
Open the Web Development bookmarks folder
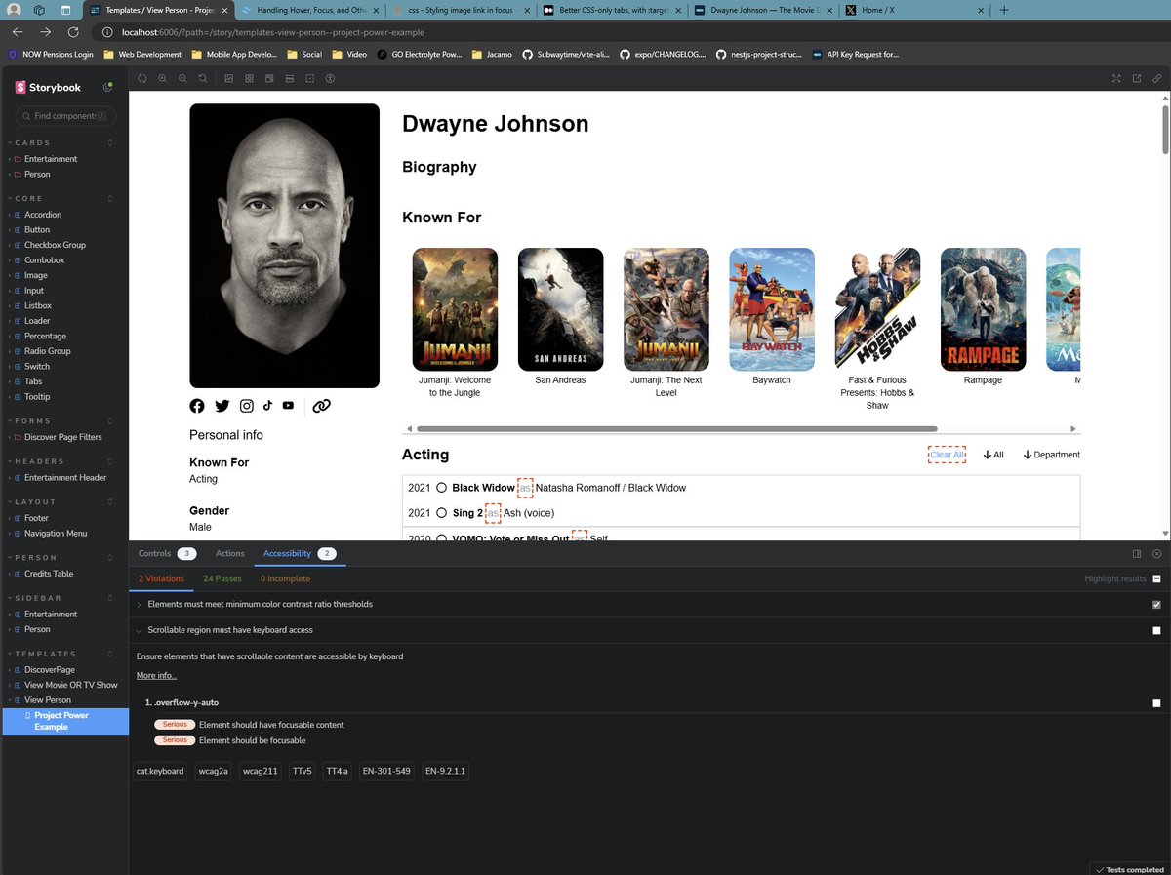[142, 55]
